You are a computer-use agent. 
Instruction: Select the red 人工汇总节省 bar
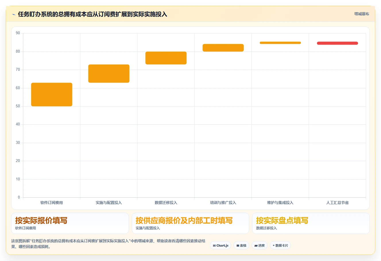[337, 43]
